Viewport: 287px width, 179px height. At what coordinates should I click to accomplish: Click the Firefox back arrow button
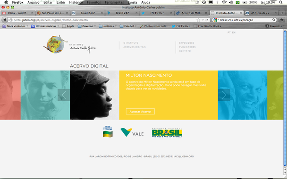[5, 20]
